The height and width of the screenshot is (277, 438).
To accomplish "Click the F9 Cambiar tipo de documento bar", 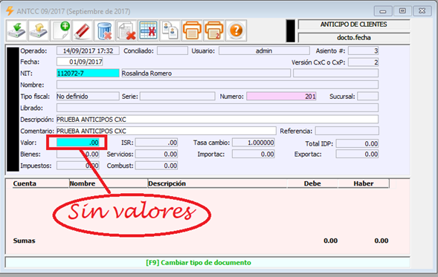I will pyautogui.click(x=207, y=262).
